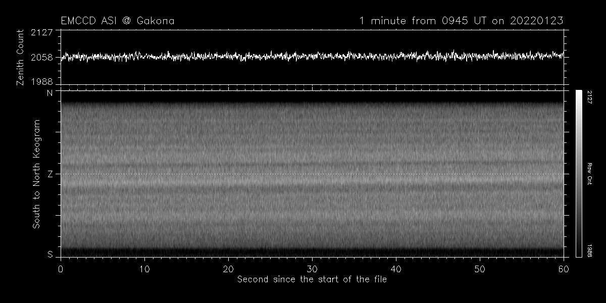The width and height of the screenshot is (606, 303).
Task: Click the 50 second tick label
Action: pos(480,268)
